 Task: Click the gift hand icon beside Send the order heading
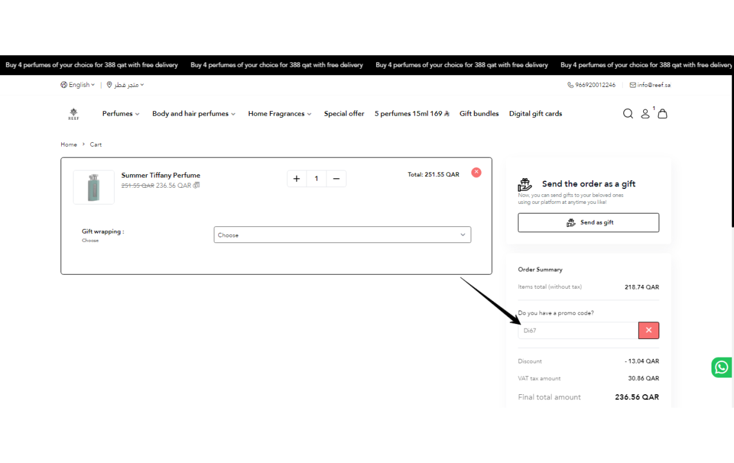click(x=525, y=185)
